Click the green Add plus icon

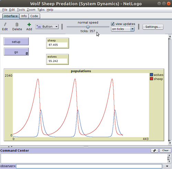point(29,24)
